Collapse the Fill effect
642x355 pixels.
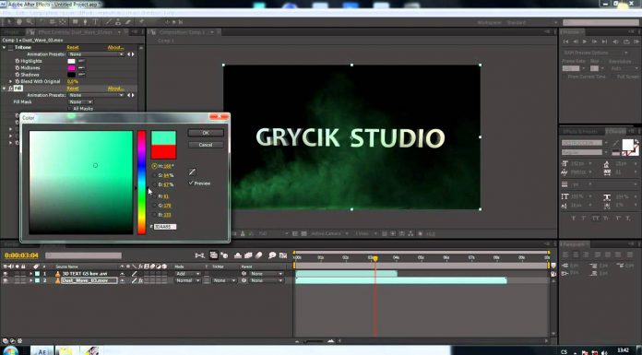click(x=4, y=89)
